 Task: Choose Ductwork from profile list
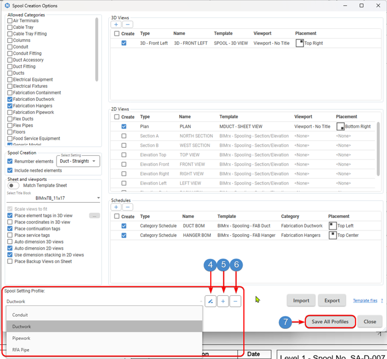point(105,327)
